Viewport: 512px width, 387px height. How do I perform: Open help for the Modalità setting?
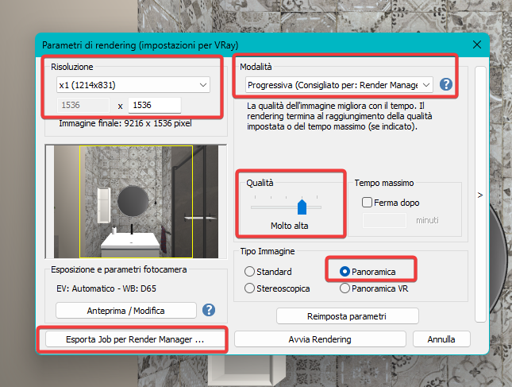tap(445, 84)
